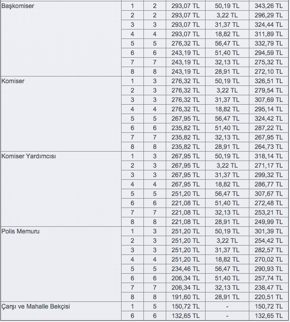Click the 301,39 TL total value
Viewport: 290px width, 322px height.
269,231
